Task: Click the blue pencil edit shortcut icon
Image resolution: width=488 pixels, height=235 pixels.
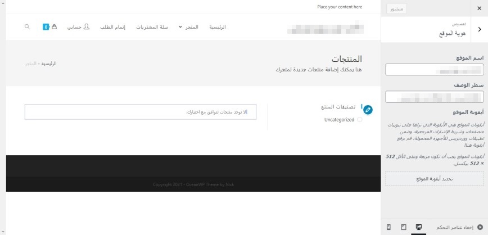Action: (368, 110)
